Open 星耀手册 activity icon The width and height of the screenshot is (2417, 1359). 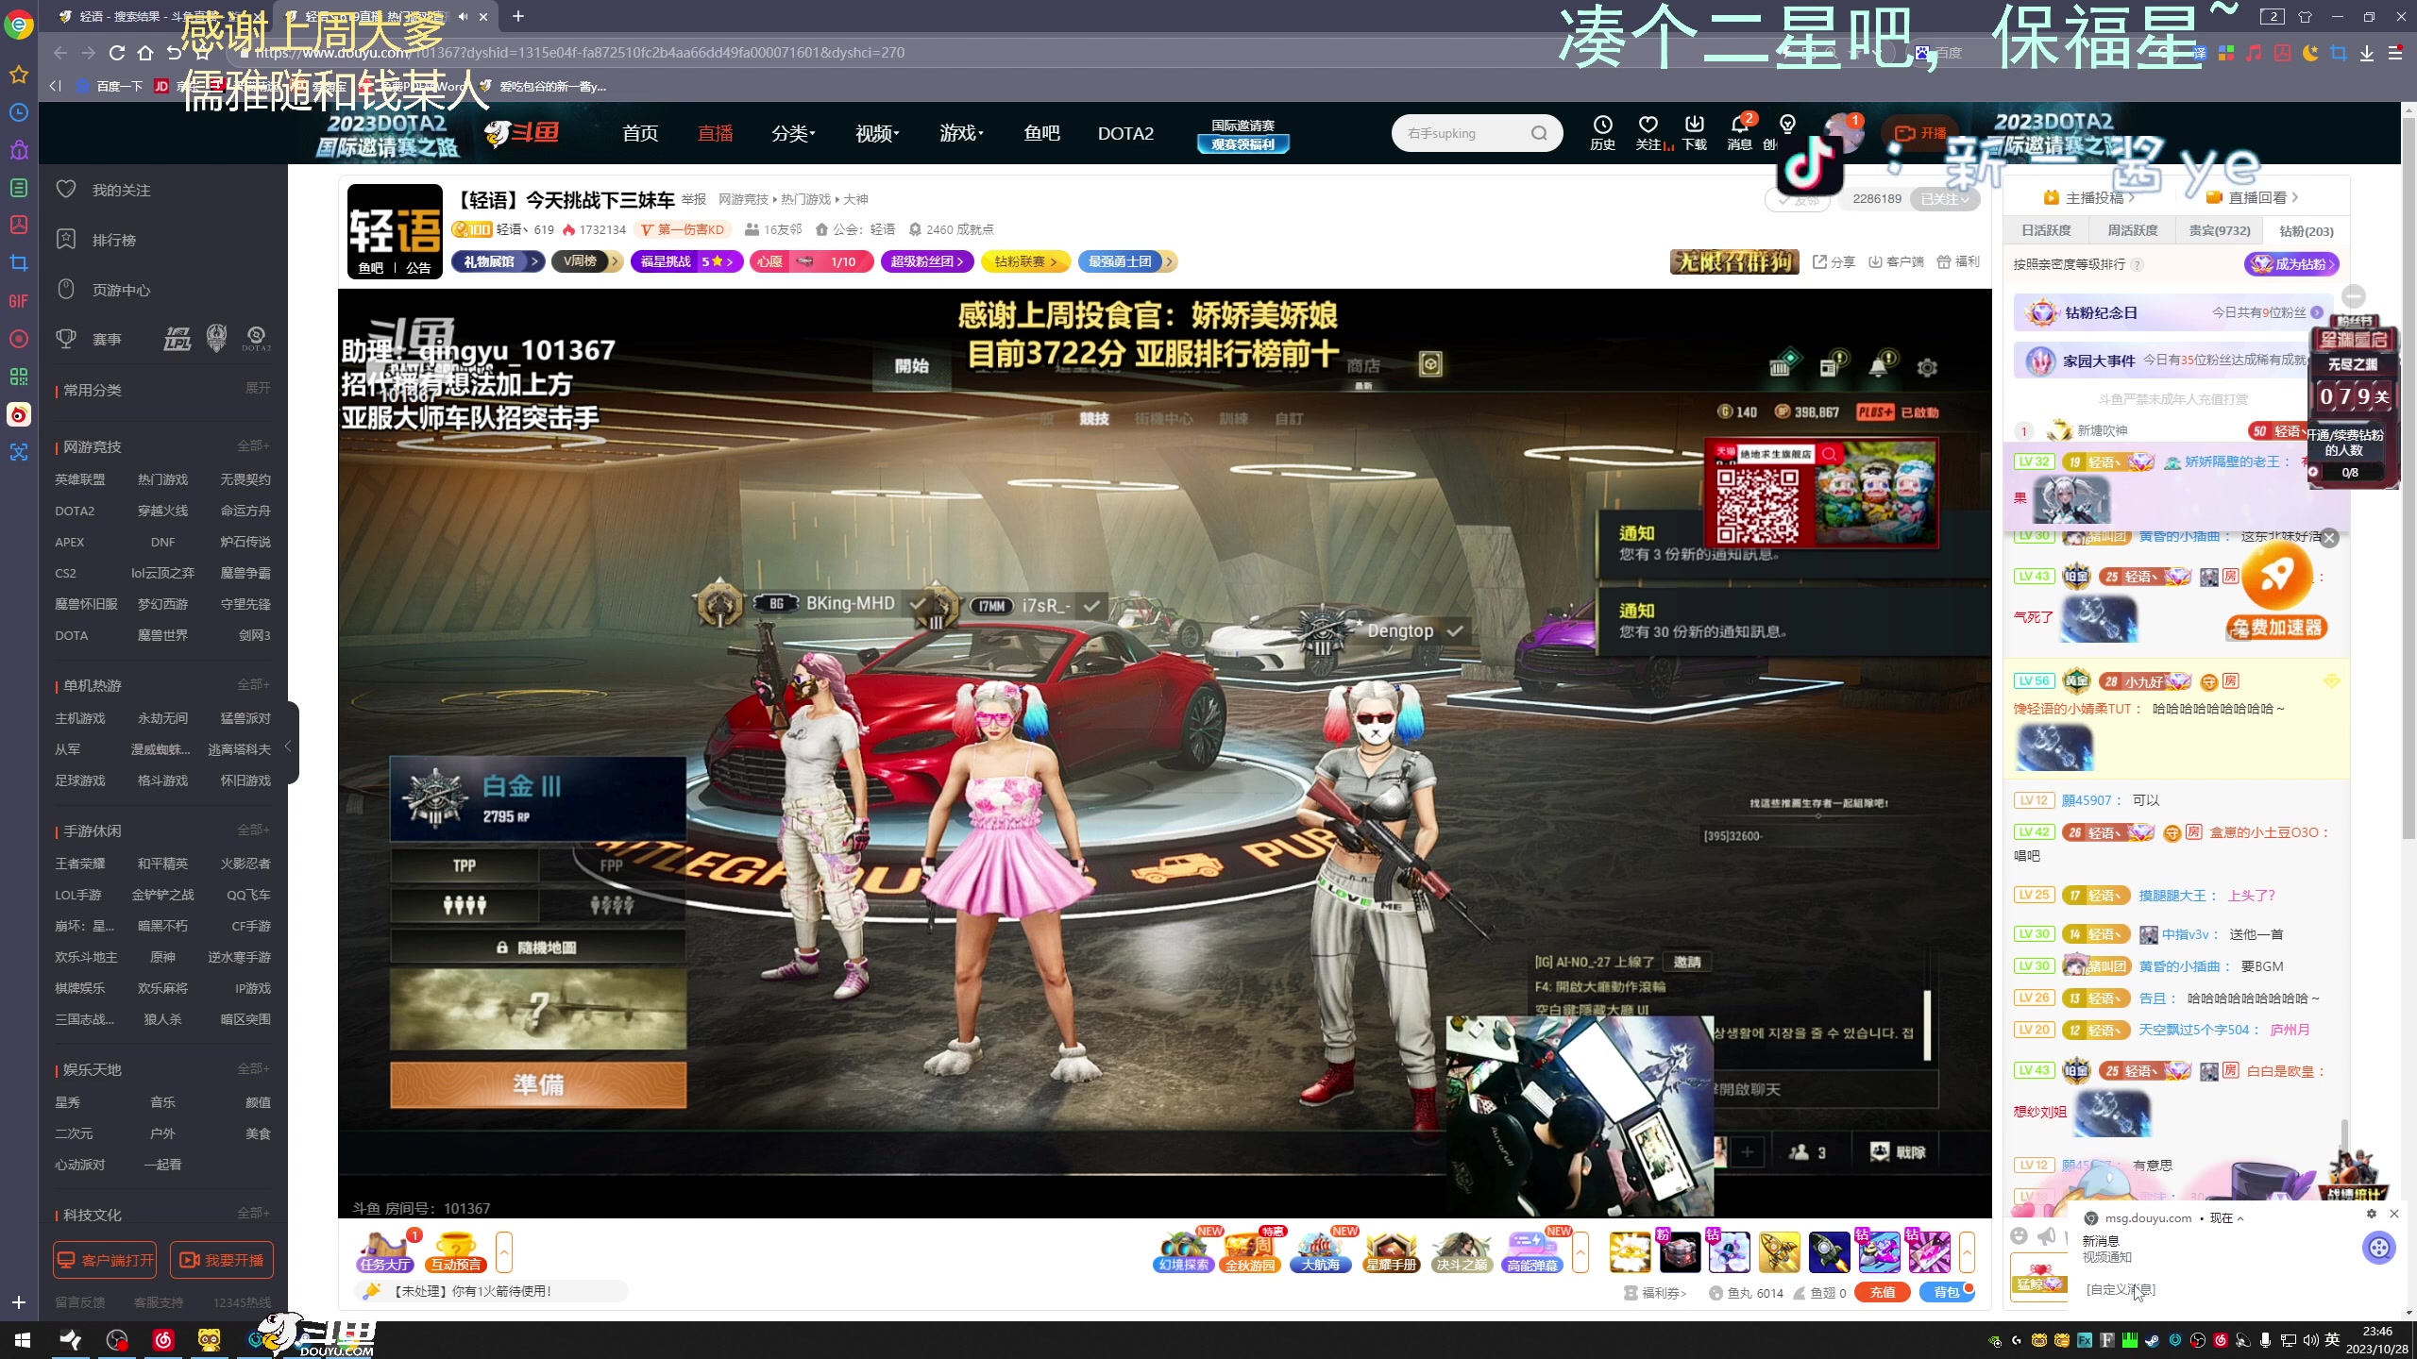click(x=1392, y=1252)
